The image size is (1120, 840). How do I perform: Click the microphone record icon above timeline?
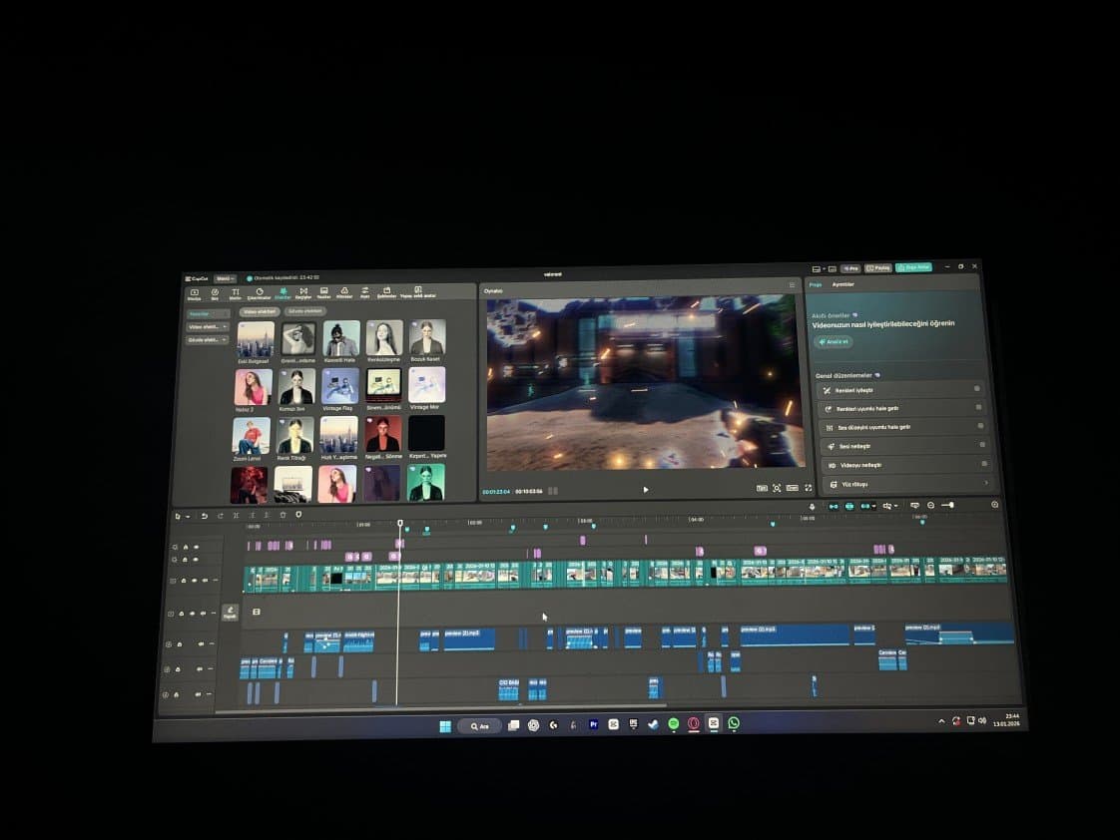coord(812,506)
